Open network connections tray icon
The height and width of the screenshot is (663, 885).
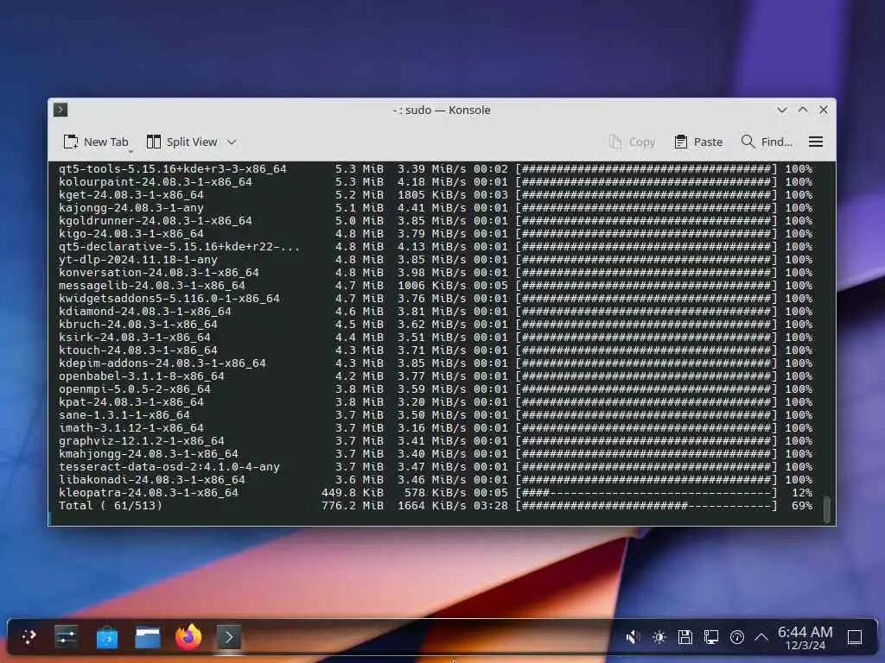710,637
